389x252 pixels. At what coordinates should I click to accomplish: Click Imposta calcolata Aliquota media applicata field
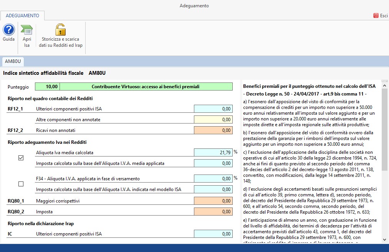(x=214, y=163)
